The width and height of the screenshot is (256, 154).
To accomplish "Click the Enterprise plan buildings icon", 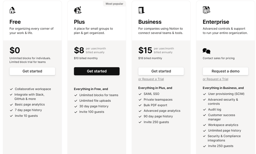I will (206, 10).
